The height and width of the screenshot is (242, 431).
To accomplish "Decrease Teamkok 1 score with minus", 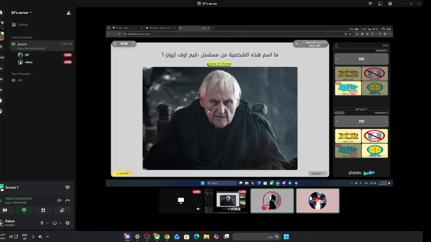I will pos(386,59).
